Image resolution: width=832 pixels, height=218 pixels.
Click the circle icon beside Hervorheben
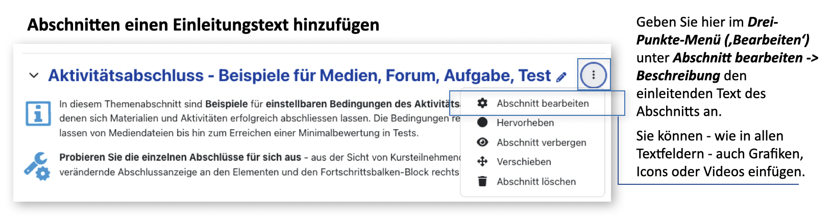coord(482,123)
